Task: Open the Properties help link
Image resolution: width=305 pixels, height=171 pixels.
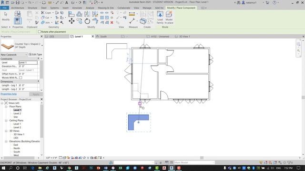Action: tap(9, 94)
